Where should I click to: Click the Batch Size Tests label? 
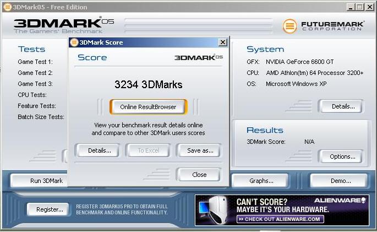[41, 117]
